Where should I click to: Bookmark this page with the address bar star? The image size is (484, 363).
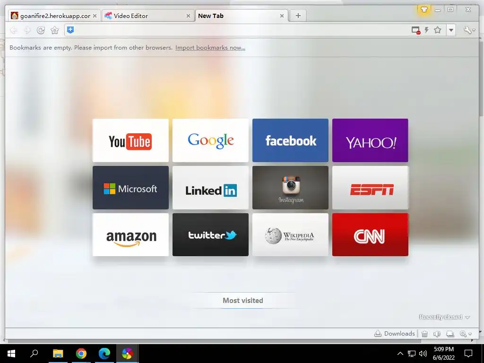pos(437,30)
